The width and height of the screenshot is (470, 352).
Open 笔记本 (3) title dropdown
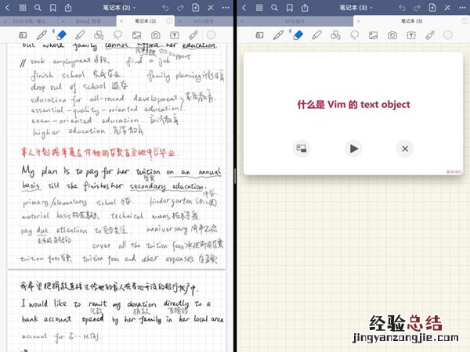tap(356, 8)
